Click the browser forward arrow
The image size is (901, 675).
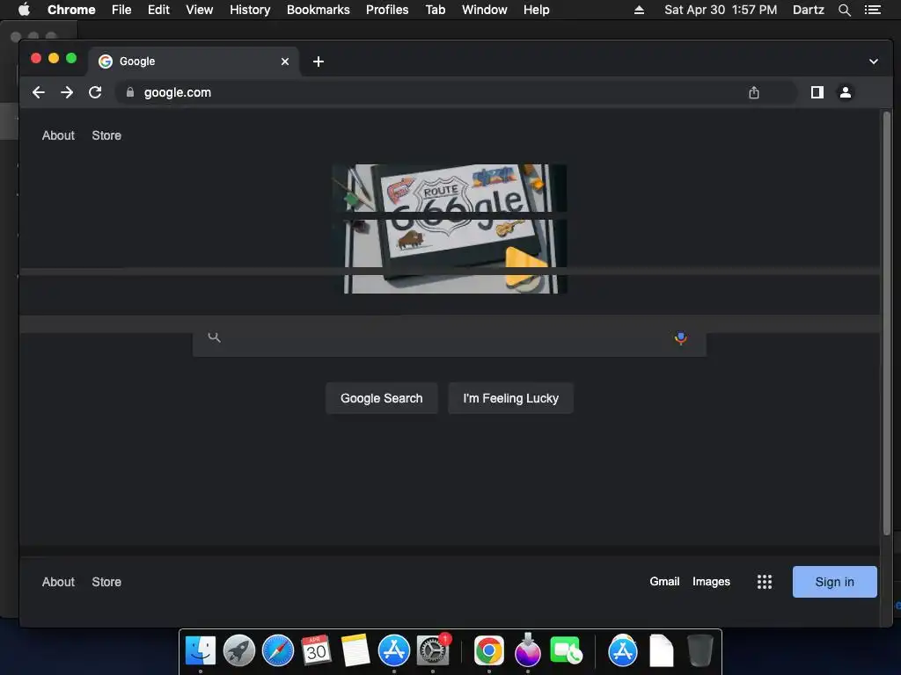click(67, 92)
